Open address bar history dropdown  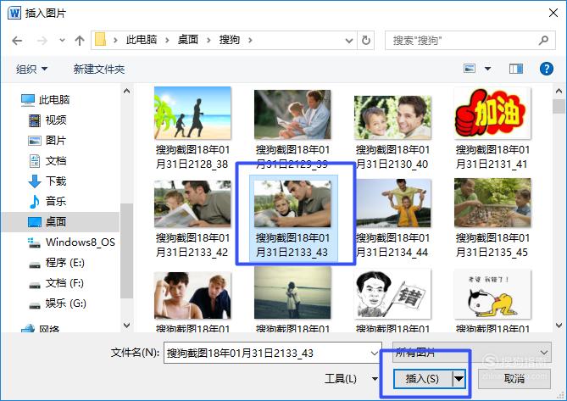click(349, 41)
